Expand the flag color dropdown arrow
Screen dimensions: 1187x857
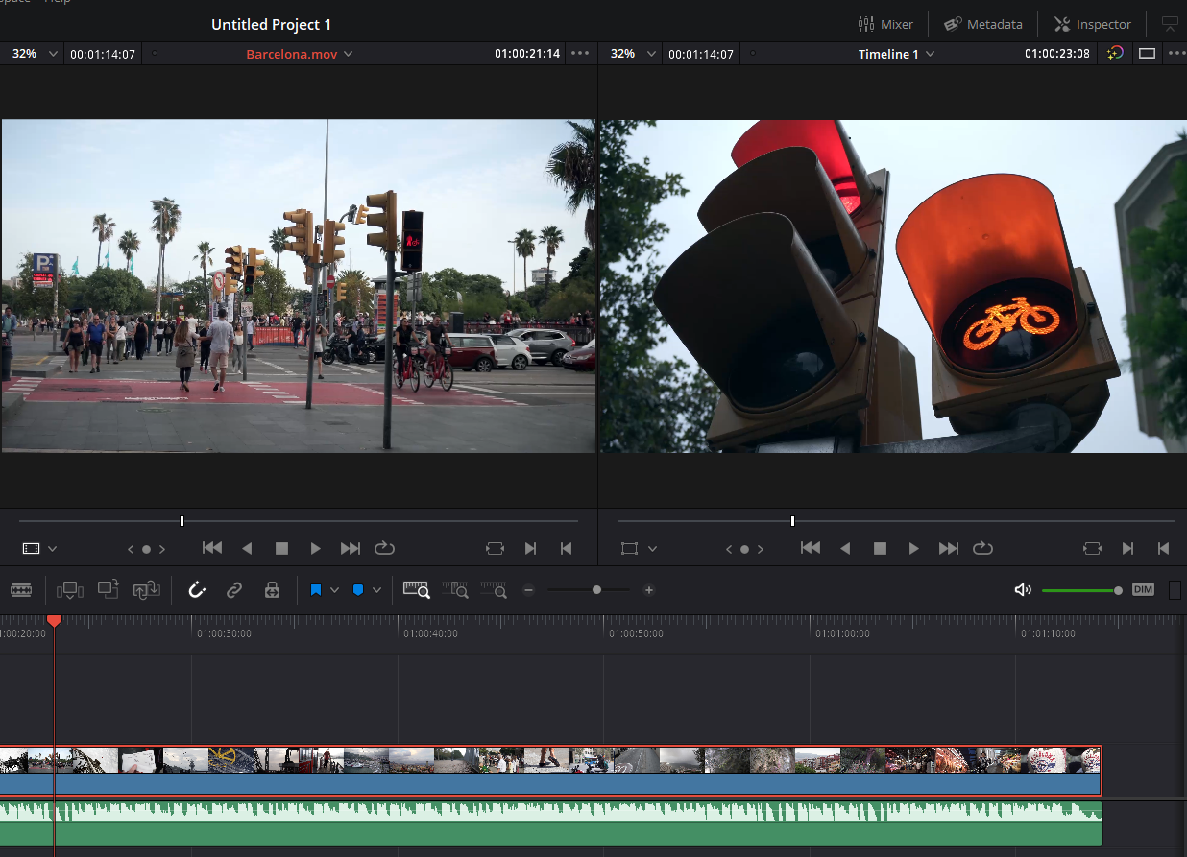(x=334, y=590)
